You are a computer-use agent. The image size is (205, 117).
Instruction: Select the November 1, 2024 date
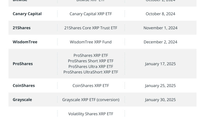click(160, 28)
